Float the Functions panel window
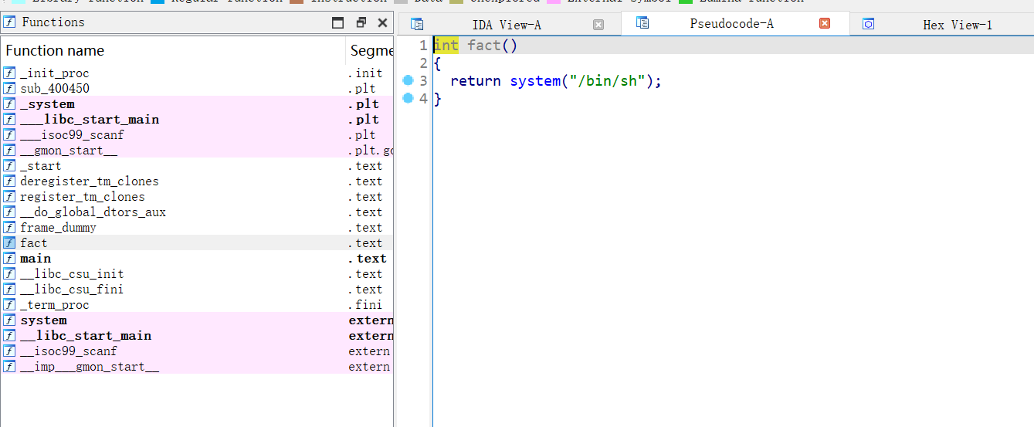Screen dimensions: 1034x427 pyautogui.click(x=361, y=22)
